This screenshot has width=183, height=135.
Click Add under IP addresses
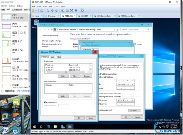63,76
